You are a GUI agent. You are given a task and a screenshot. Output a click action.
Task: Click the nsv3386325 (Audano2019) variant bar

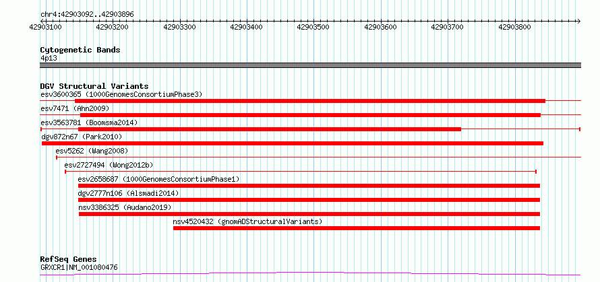[x=309, y=214]
